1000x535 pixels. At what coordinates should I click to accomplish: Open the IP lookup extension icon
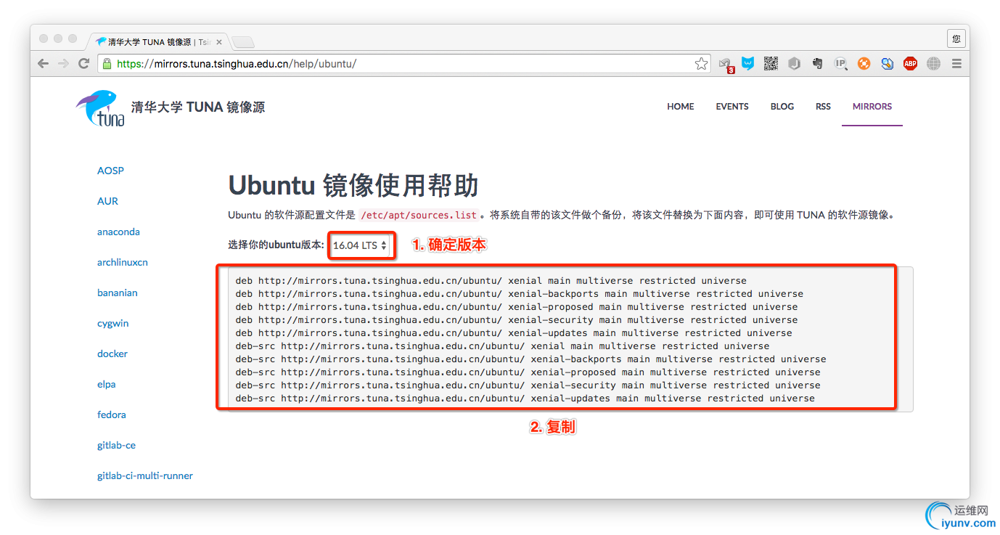(x=840, y=64)
